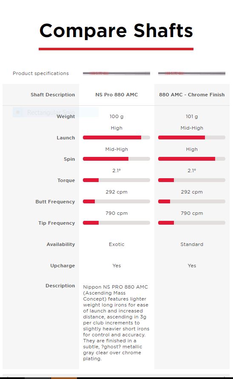The image size is (233, 379).
Task: Click the Product specifications label
Action: coord(41,73)
